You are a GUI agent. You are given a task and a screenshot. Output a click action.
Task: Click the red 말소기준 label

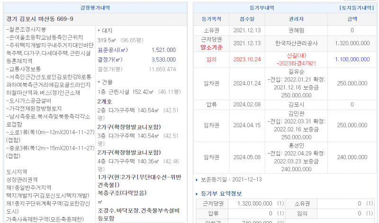coord(211,47)
